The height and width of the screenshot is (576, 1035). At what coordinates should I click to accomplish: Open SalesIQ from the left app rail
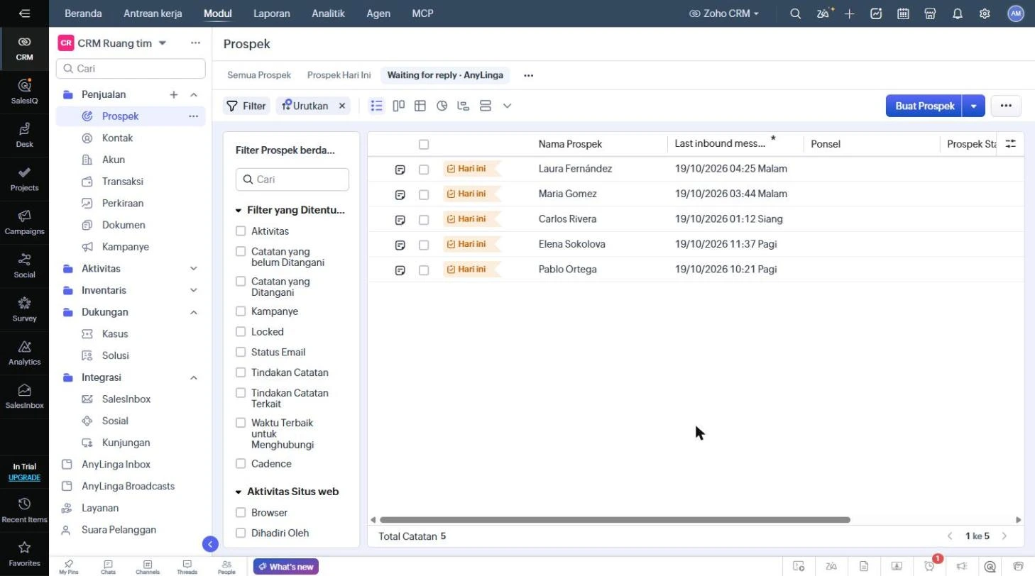[x=24, y=92]
